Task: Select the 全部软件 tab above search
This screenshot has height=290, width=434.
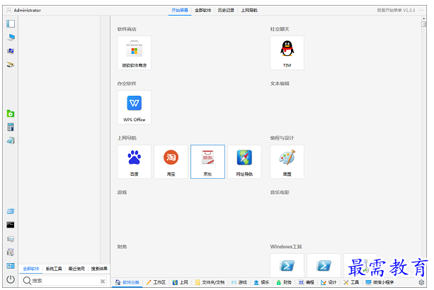Action: click(x=31, y=269)
